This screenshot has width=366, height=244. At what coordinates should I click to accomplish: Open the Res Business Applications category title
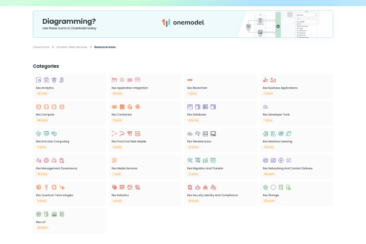280,88
